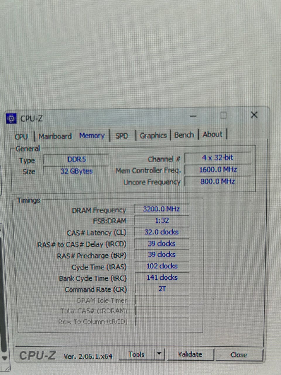Open the SPD tab
Viewport: 281px width, 375px height.
click(122, 136)
